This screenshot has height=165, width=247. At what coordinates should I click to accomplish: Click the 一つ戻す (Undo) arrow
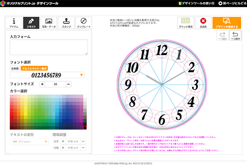pos(236,37)
